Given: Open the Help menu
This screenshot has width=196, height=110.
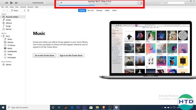Looking at the screenshot, I should click(36, 7).
